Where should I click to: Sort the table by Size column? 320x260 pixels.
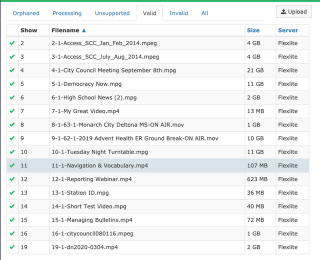[253, 30]
